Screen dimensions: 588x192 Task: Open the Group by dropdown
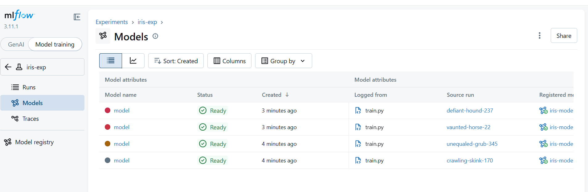coord(284,61)
